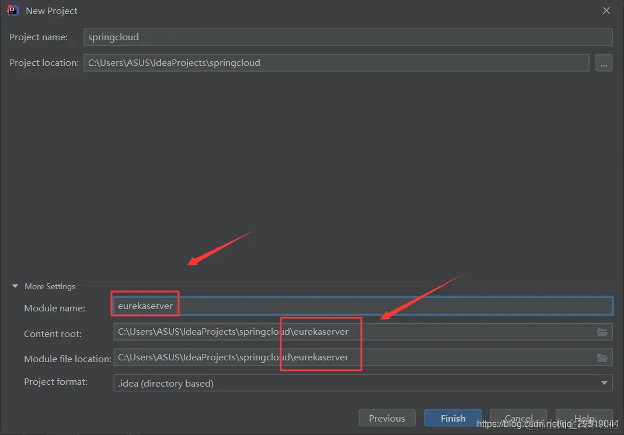Click the 'Project location:' label
The width and height of the screenshot is (624, 435).
[x=44, y=63]
